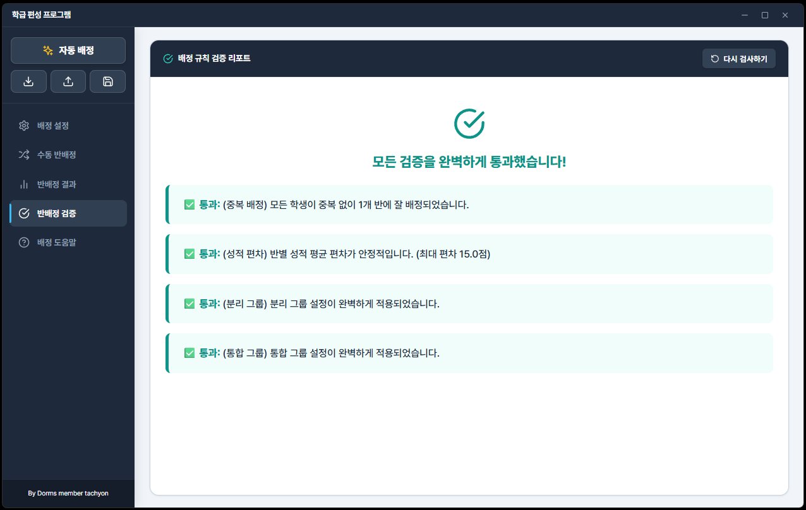Open the 배정 도움말 help page
Viewport: 806px width, 510px height.
coord(68,242)
